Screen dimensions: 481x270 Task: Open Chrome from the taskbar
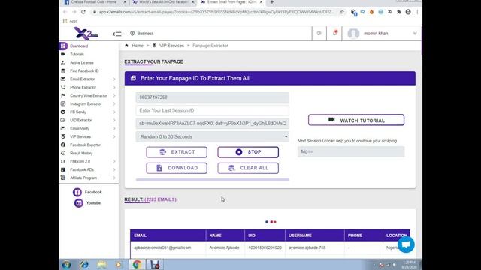pos(137,265)
